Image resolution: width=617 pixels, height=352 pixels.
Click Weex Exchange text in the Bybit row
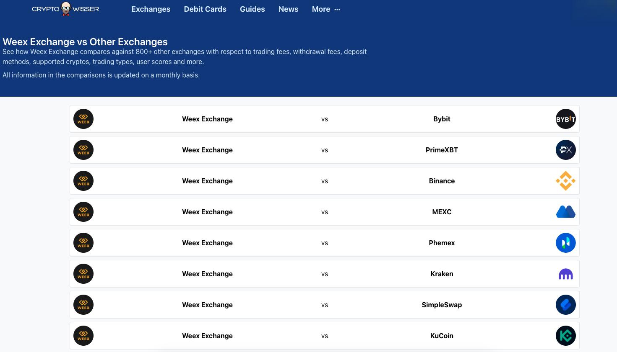point(207,119)
